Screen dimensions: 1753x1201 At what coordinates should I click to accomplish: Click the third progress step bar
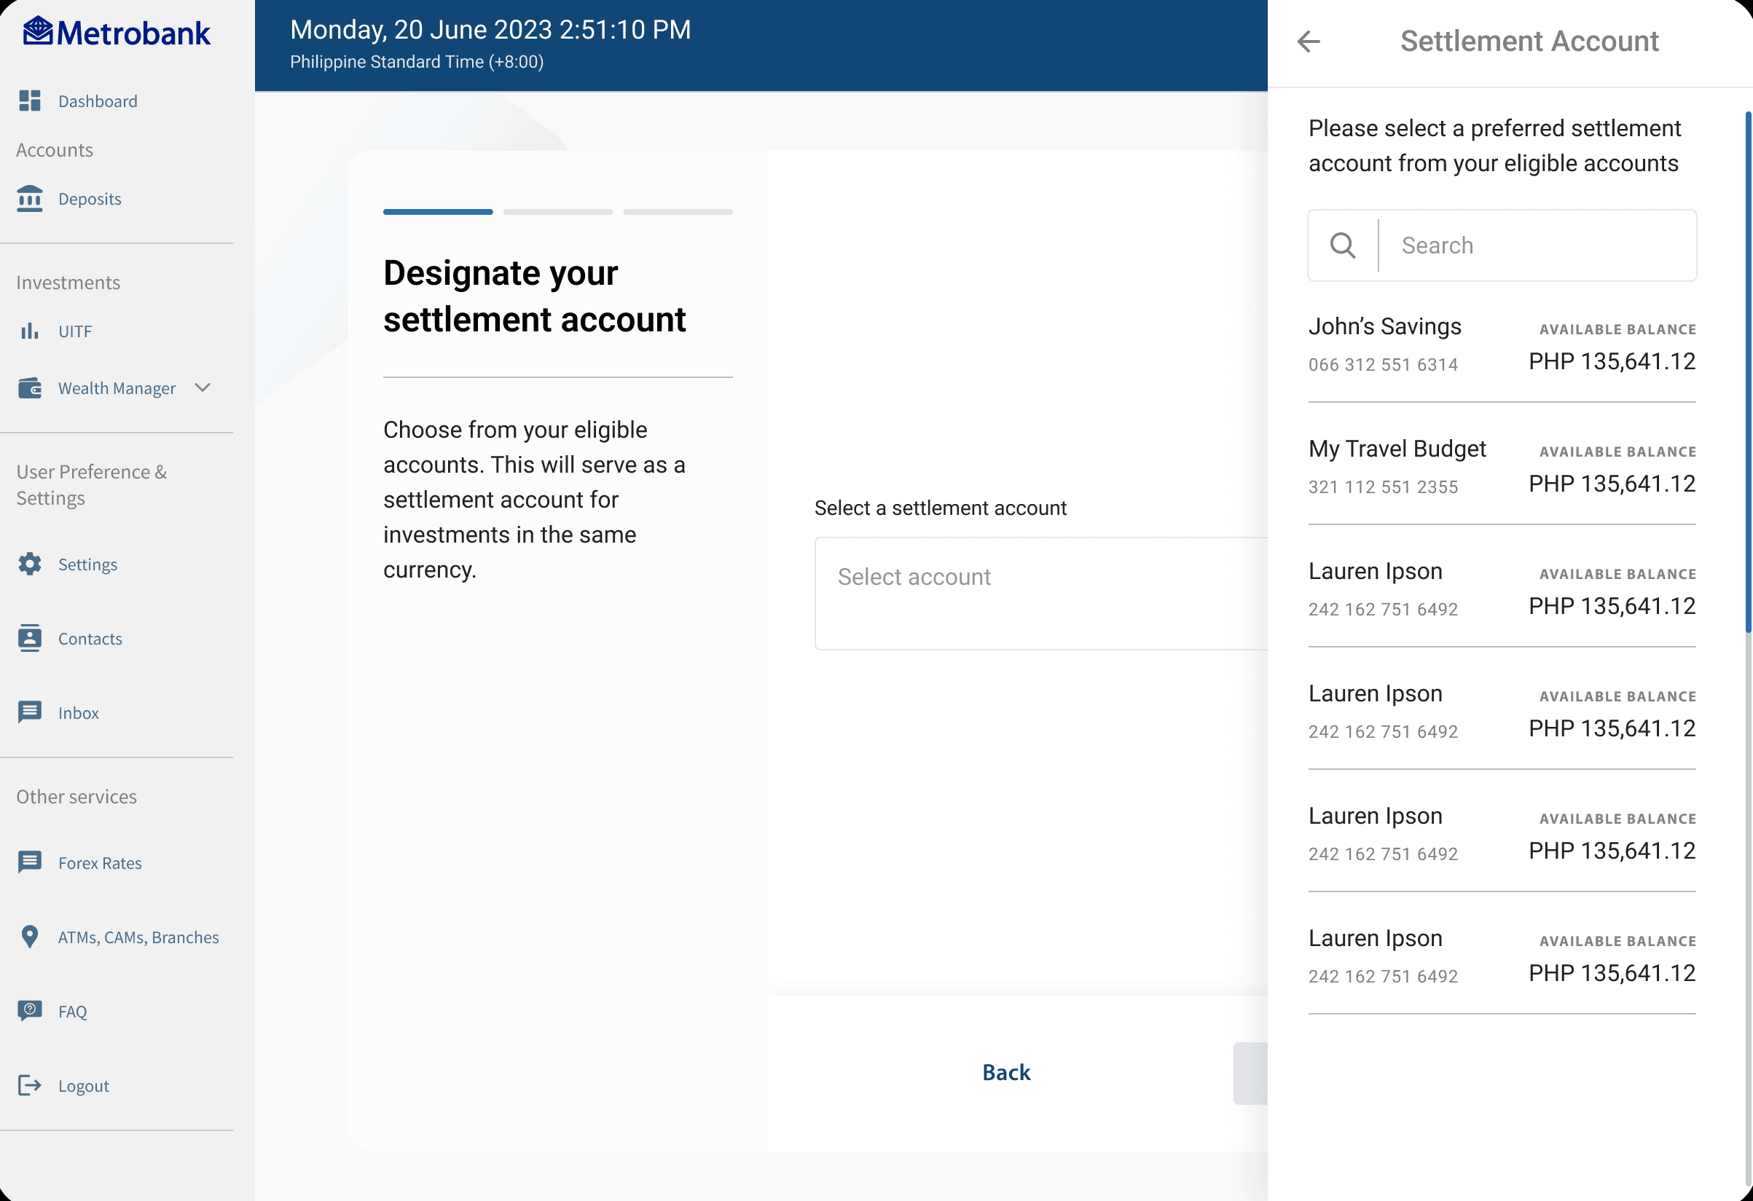coord(678,212)
